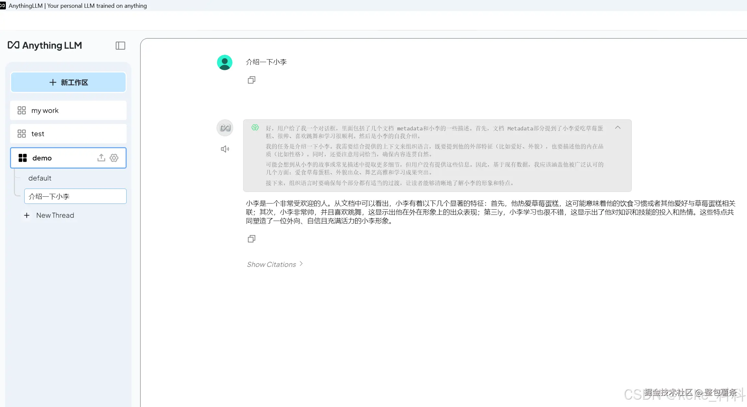Click the green brain reasoning icon
The image size is (747, 407).
(x=255, y=127)
